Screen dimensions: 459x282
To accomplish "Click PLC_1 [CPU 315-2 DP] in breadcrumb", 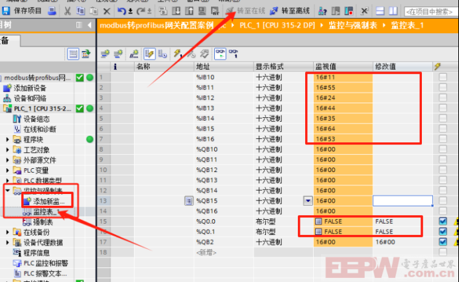I will [x=277, y=25].
